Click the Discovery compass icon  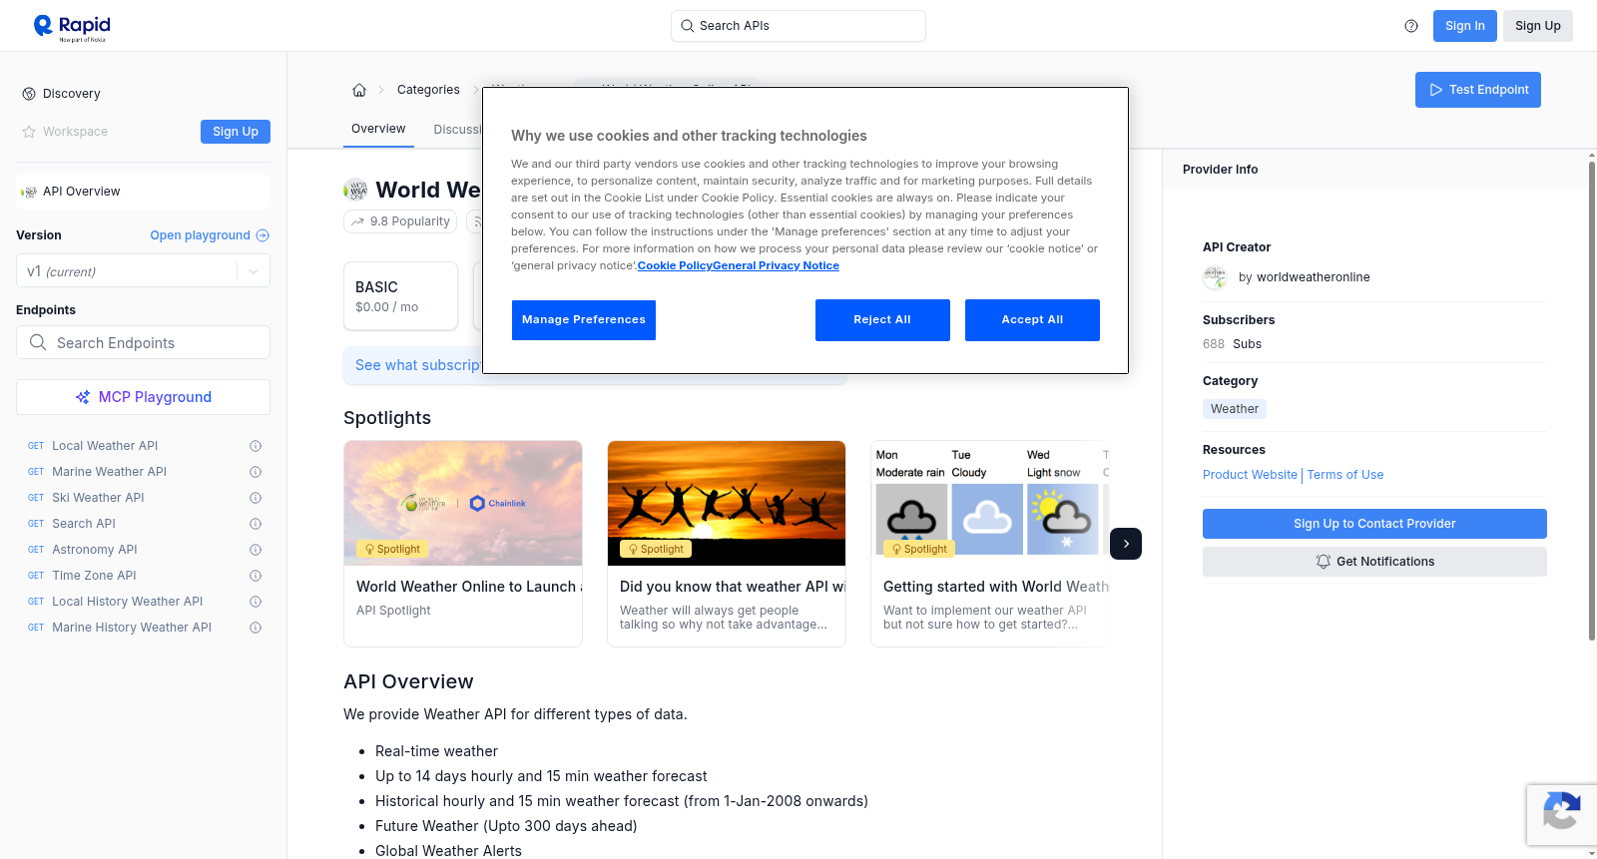point(29,94)
